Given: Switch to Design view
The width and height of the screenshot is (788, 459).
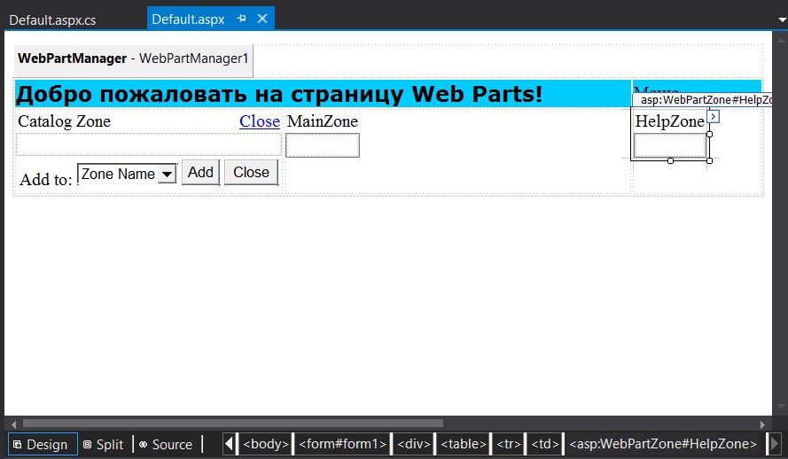Looking at the screenshot, I should [43, 445].
